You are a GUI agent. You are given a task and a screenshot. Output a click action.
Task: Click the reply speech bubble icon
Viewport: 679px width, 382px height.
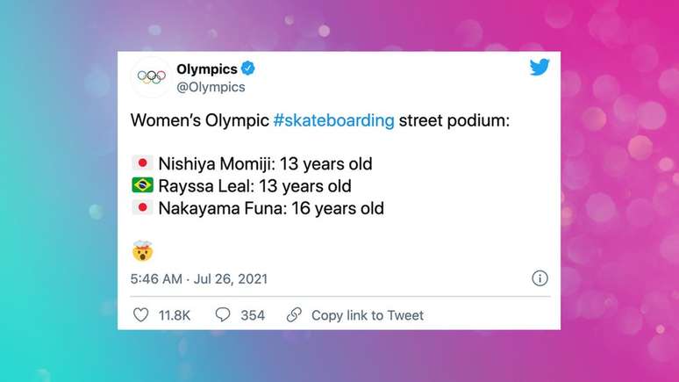click(x=223, y=314)
